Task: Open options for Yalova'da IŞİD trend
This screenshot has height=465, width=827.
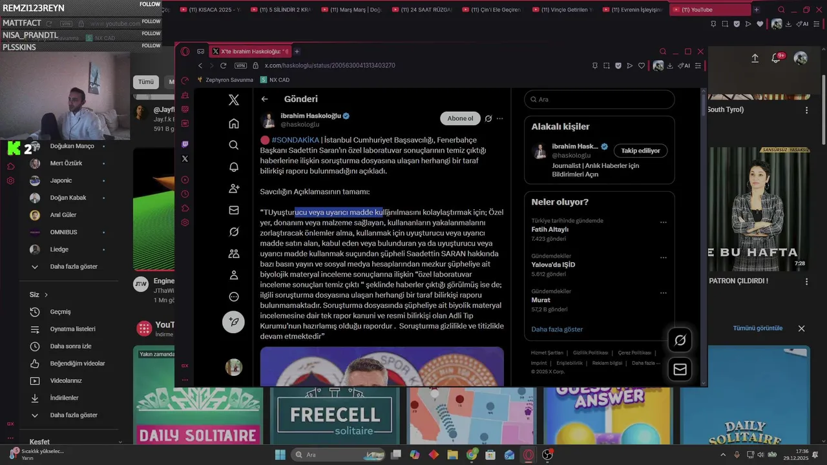Action: [x=663, y=258]
